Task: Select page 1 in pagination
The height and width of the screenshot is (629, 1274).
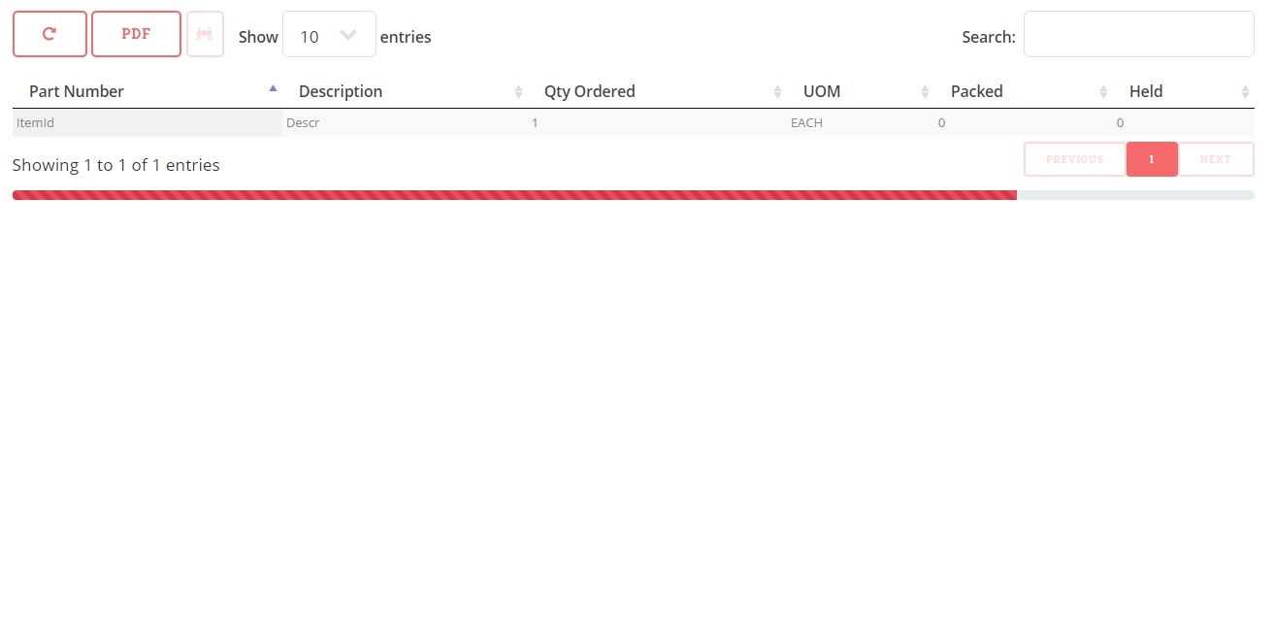Action: [x=1152, y=159]
